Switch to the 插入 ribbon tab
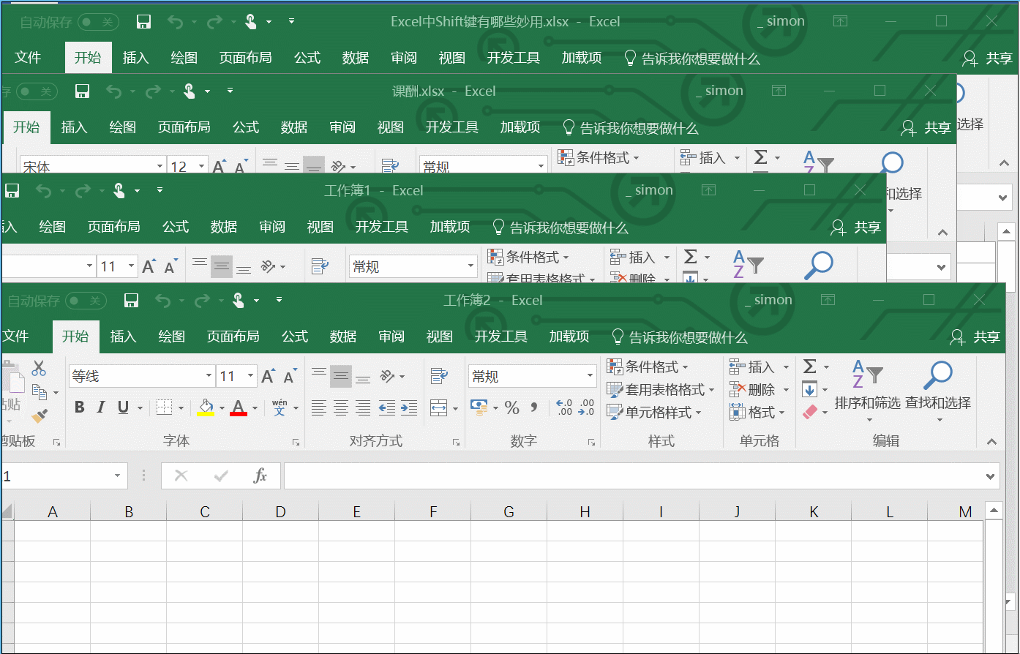 121,337
